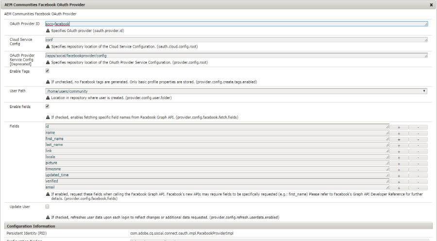Remove the 'timezone' field row
This screenshot has width=437, height=241.
[x=418, y=170]
